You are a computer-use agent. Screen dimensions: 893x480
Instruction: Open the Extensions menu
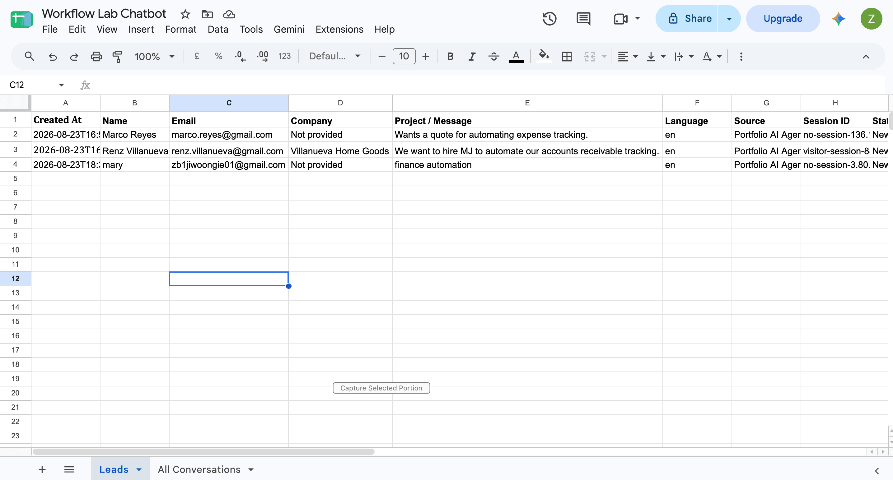click(x=339, y=30)
